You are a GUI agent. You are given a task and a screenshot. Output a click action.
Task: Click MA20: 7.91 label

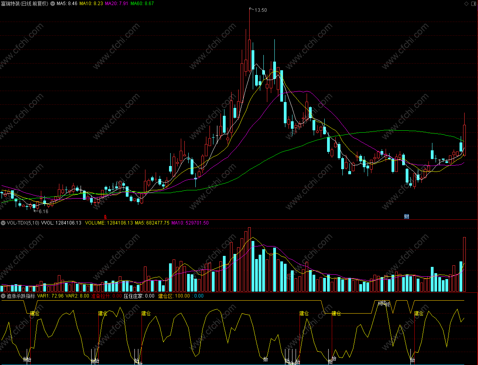(x=117, y=4)
